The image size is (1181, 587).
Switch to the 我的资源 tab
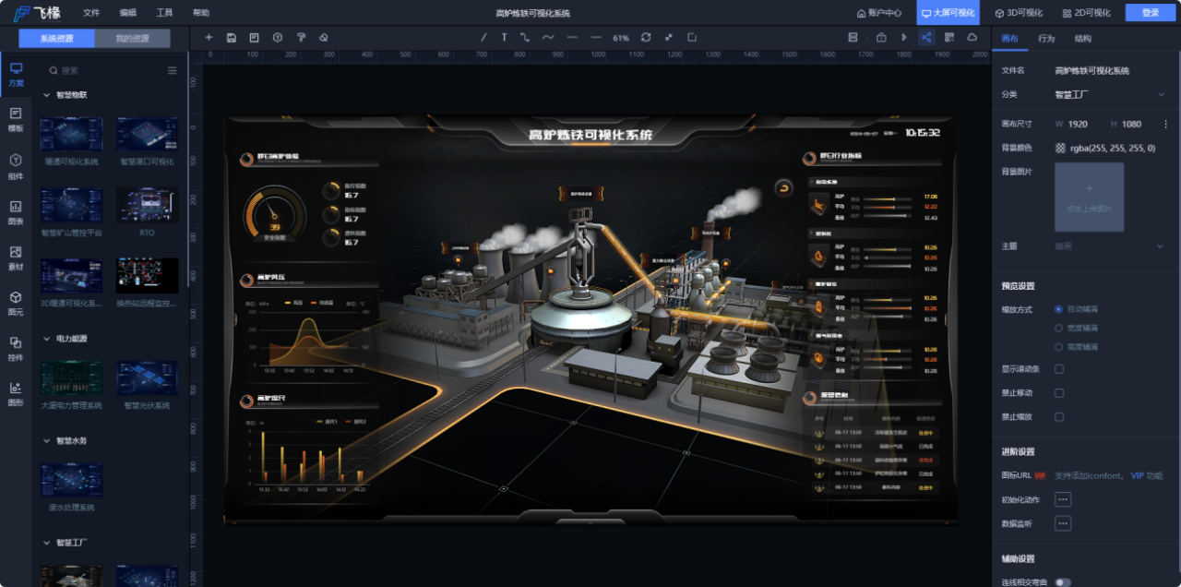point(133,39)
